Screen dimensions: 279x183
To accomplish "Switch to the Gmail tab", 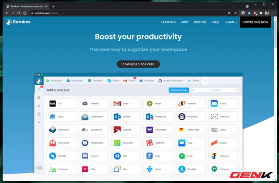I will pyautogui.click(x=129, y=81).
